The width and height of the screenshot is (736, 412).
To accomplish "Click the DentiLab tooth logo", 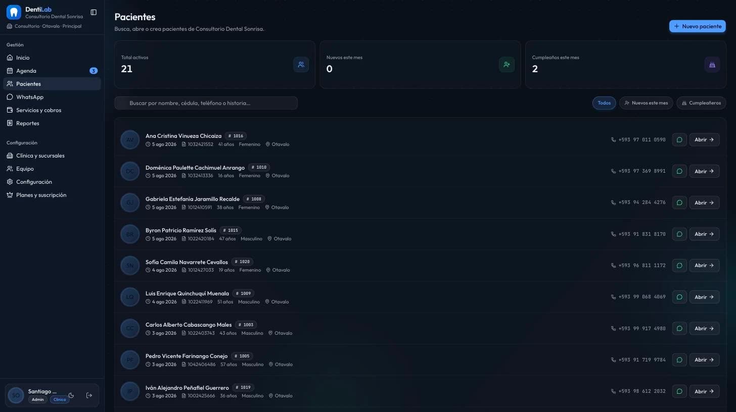I will (14, 12).
